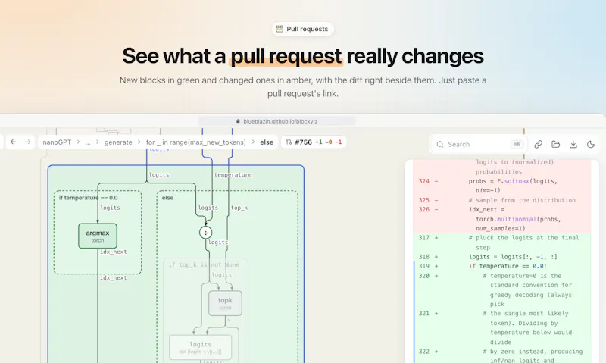Click the 'temperature' edge label

(233, 175)
